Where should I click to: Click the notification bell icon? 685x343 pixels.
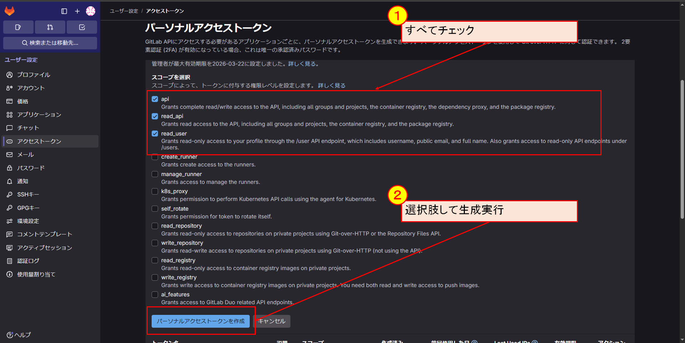pyautogui.click(x=10, y=181)
